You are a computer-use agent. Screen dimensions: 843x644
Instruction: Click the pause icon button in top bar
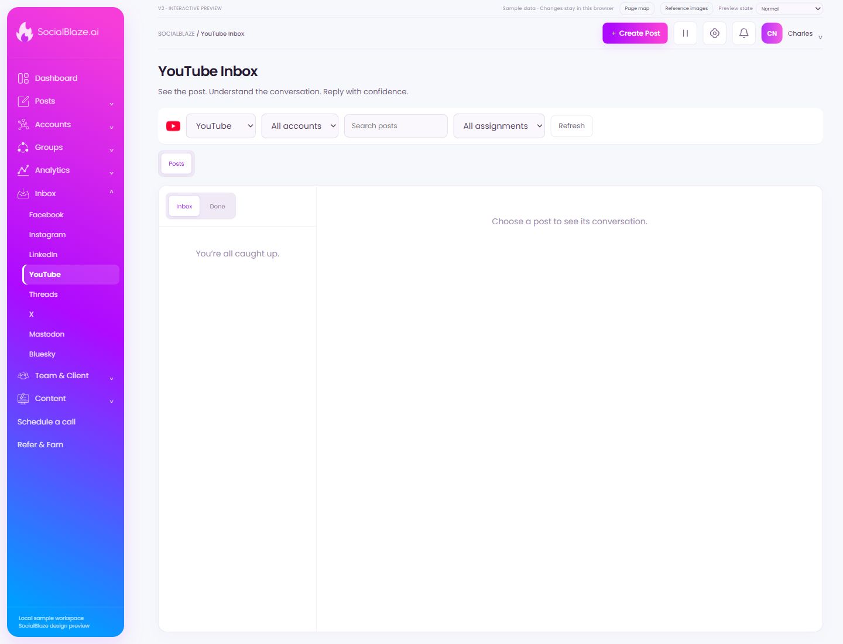tap(685, 33)
